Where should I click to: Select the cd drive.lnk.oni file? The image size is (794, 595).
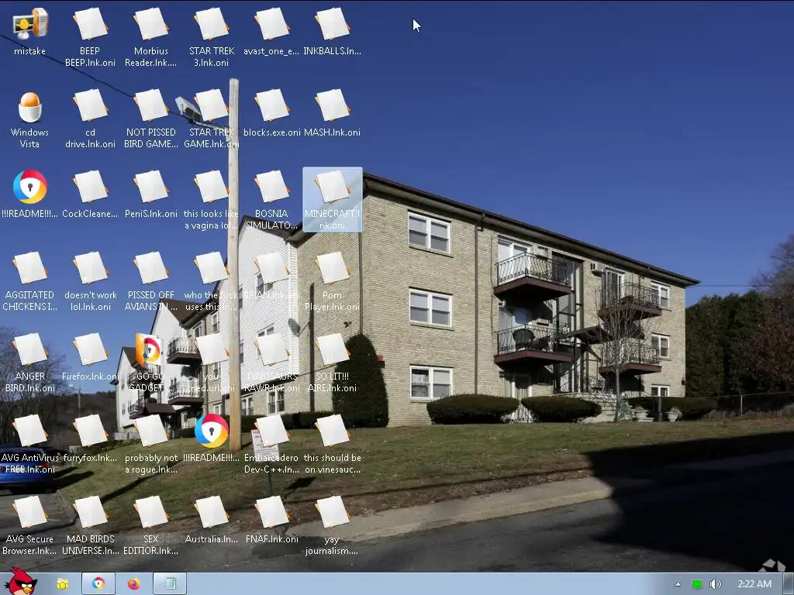(x=90, y=119)
